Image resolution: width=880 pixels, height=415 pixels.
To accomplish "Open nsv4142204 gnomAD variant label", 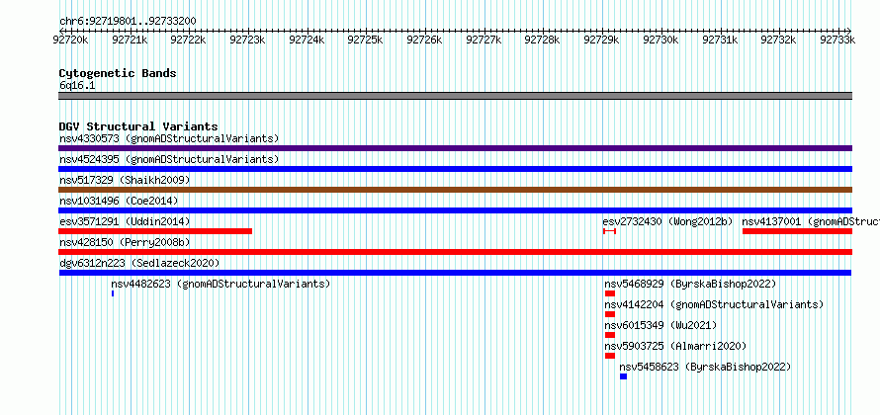I will pos(714,304).
